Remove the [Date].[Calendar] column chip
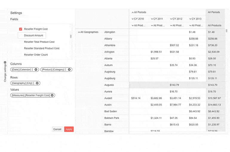 pos(36,70)
